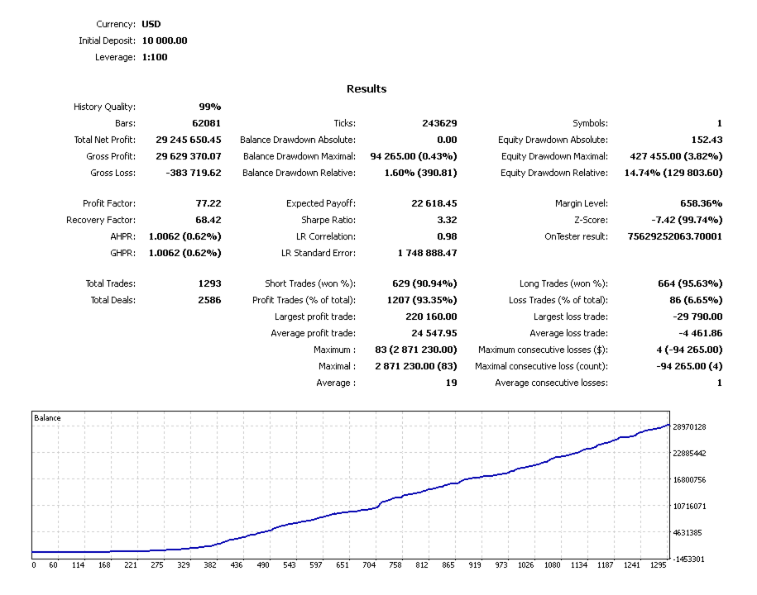The image size is (757, 595).
Task: Select the Long Trades value 664 (95.63%)
Action: click(690, 283)
